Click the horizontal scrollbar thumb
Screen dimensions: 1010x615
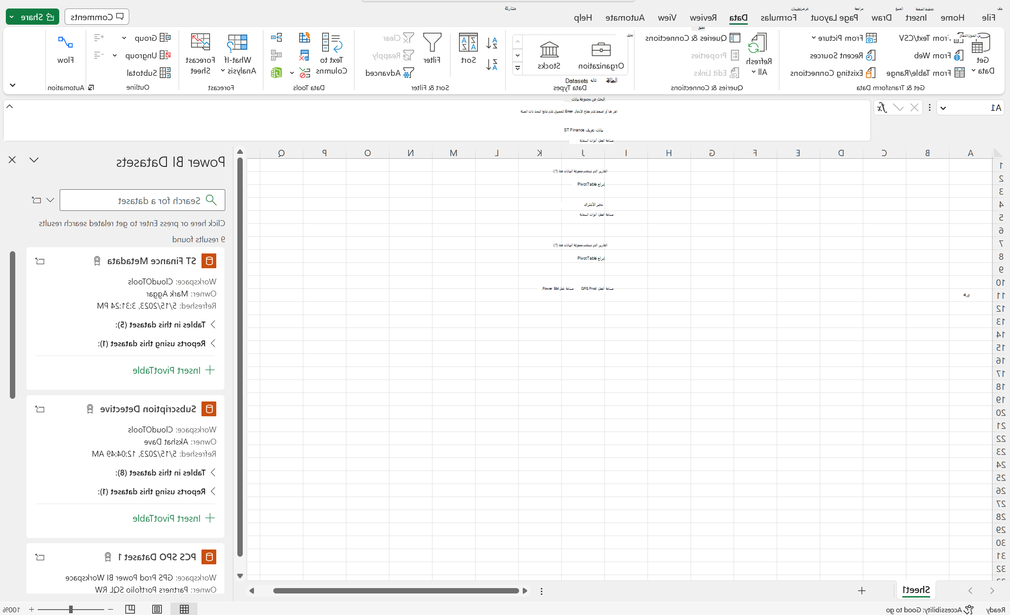(396, 591)
